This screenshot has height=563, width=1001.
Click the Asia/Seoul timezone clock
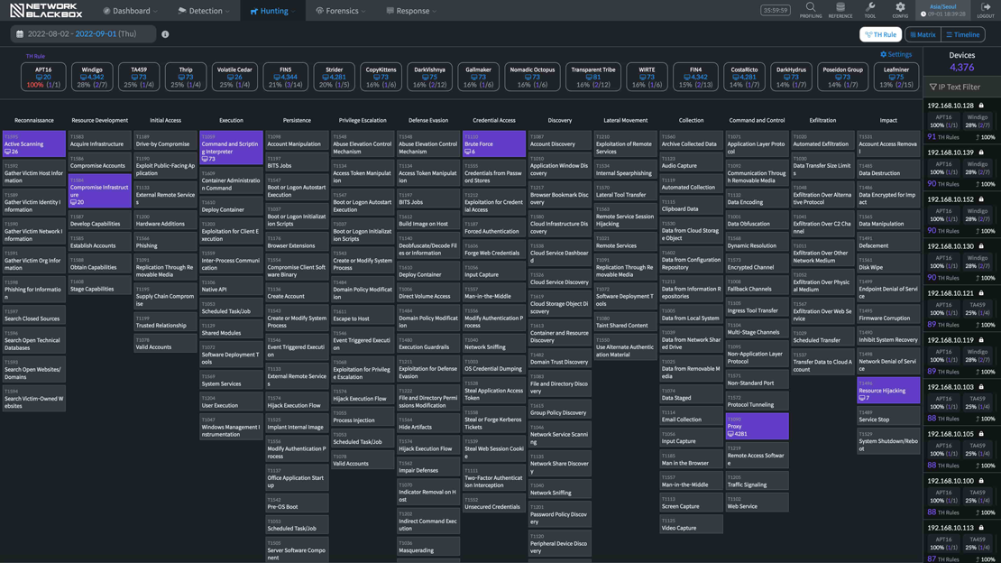point(942,10)
